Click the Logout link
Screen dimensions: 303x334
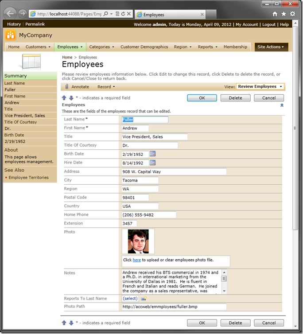[269, 24]
